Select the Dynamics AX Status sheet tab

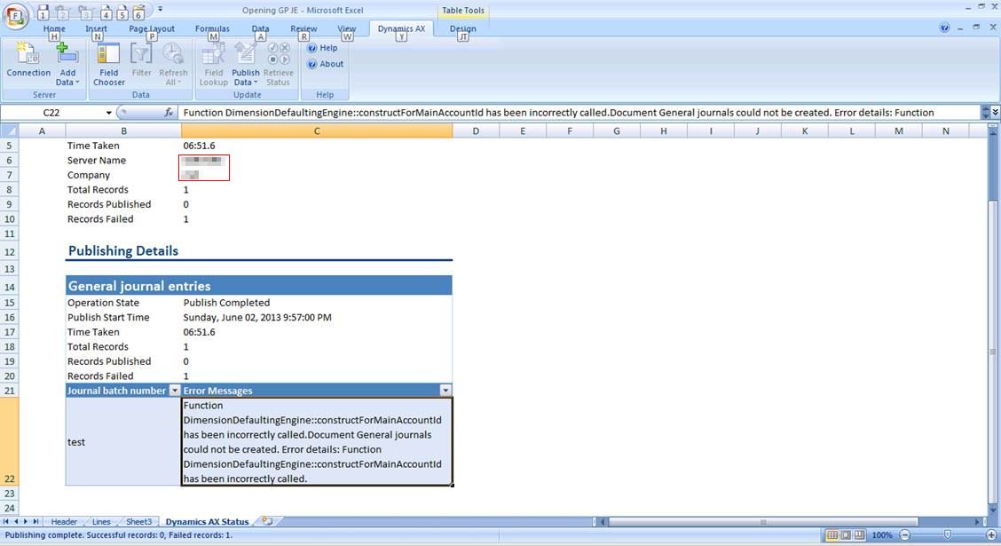tap(207, 522)
